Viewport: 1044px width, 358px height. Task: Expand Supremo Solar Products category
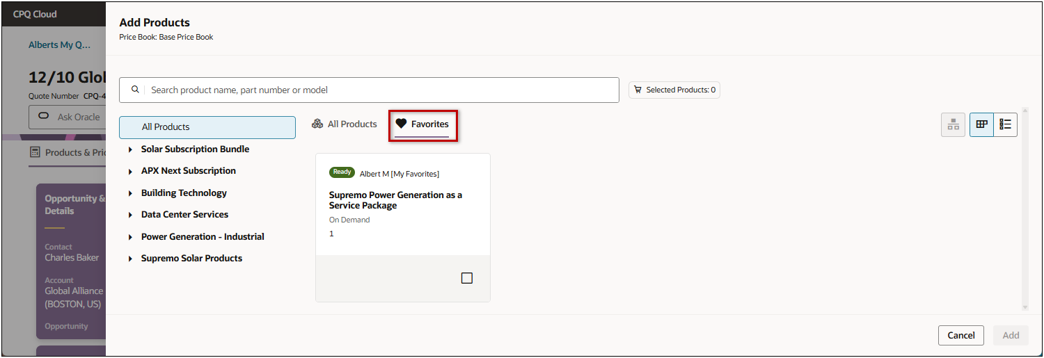pyautogui.click(x=130, y=259)
